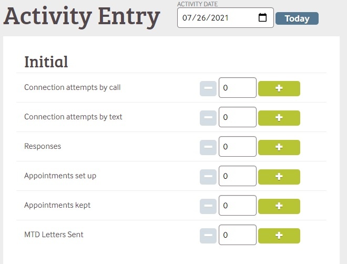Click the Today button
This screenshot has height=264, width=347.
[297, 18]
